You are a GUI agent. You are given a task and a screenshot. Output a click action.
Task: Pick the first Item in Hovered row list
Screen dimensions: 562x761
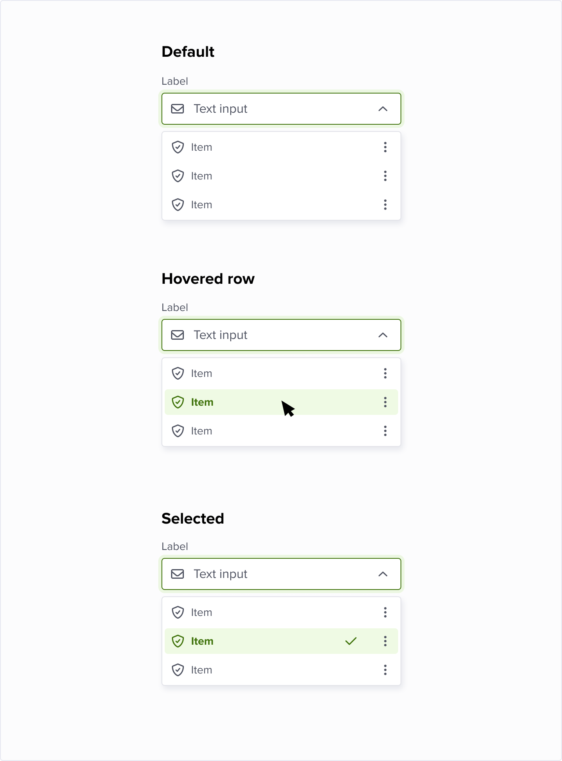(201, 373)
